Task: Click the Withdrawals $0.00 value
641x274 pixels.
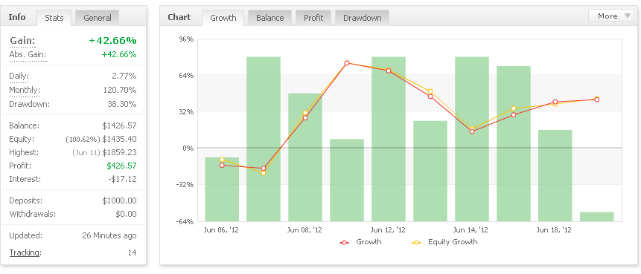Action: (x=127, y=214)
